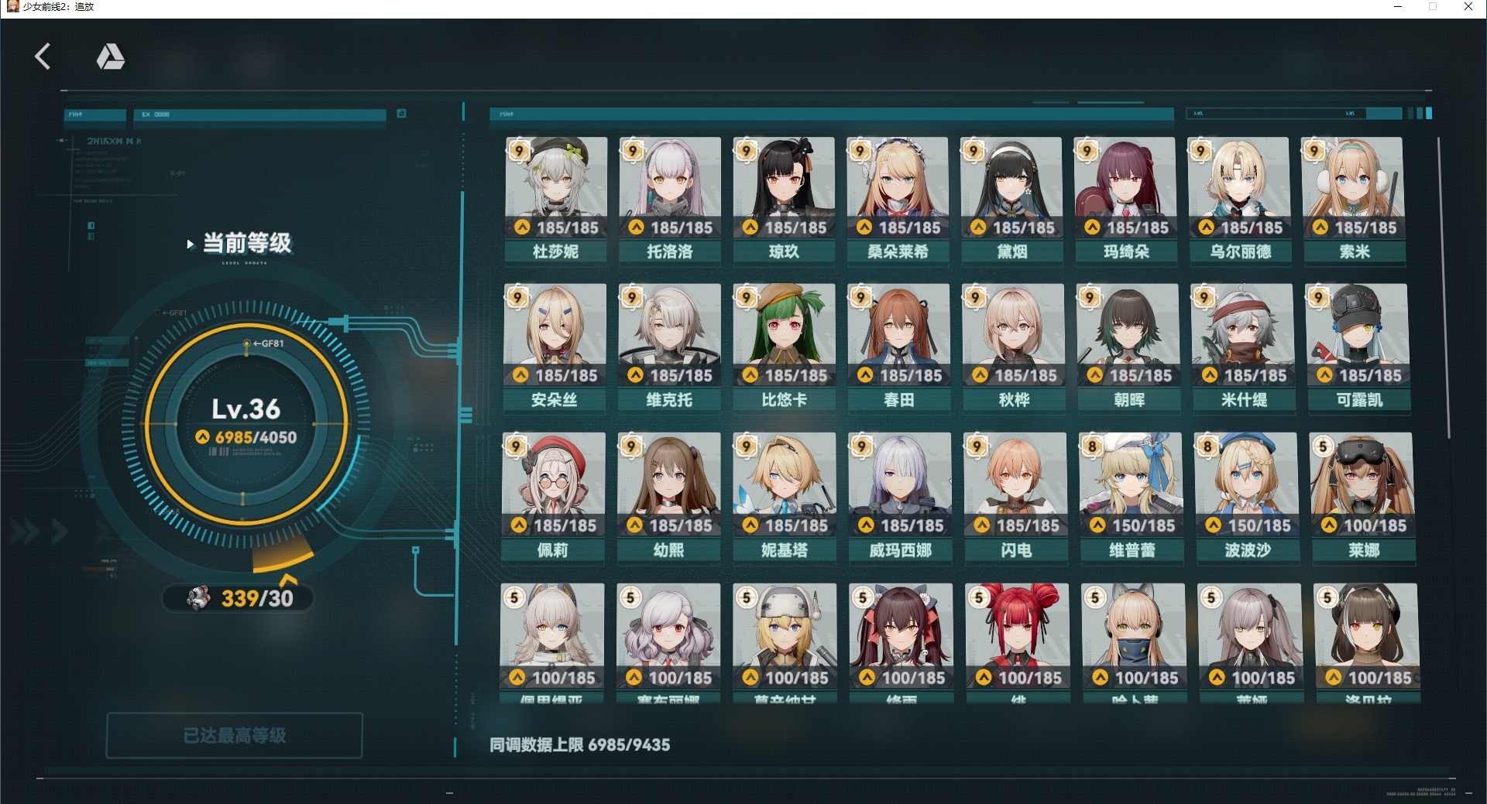Open the home triangle logo icon
1487x804 pixels.
coord(110,57)
